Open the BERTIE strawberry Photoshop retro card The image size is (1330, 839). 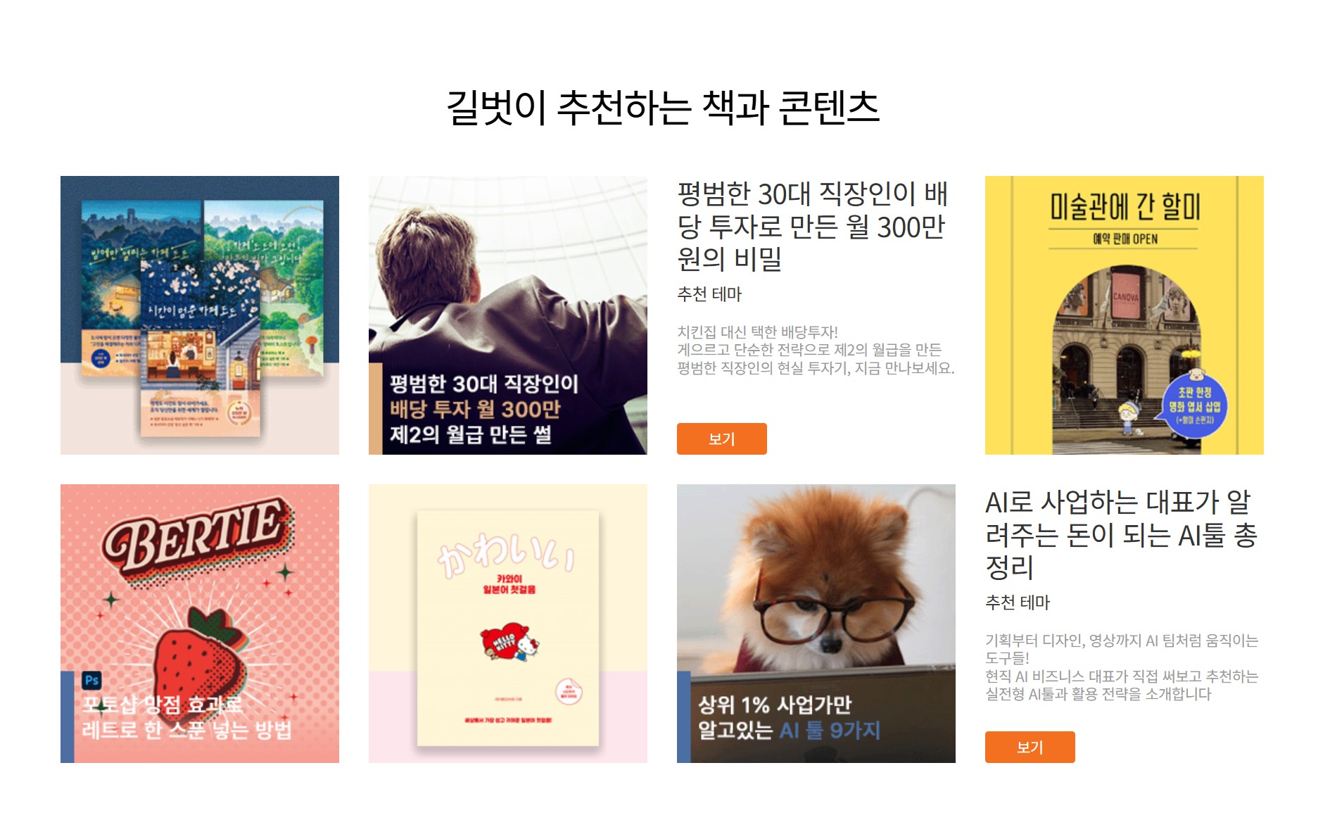coord(200,623)
